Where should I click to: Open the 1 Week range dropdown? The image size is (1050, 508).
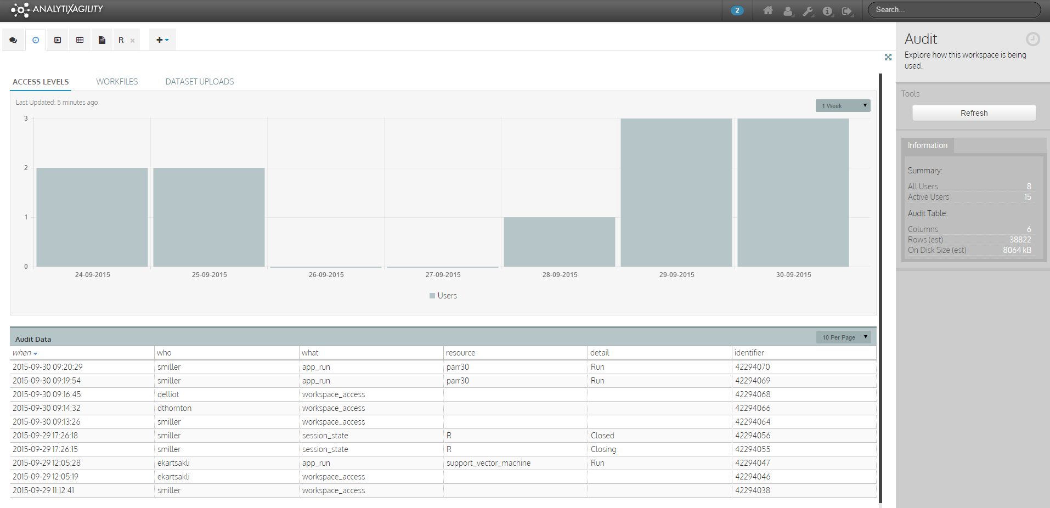[843, 106]
